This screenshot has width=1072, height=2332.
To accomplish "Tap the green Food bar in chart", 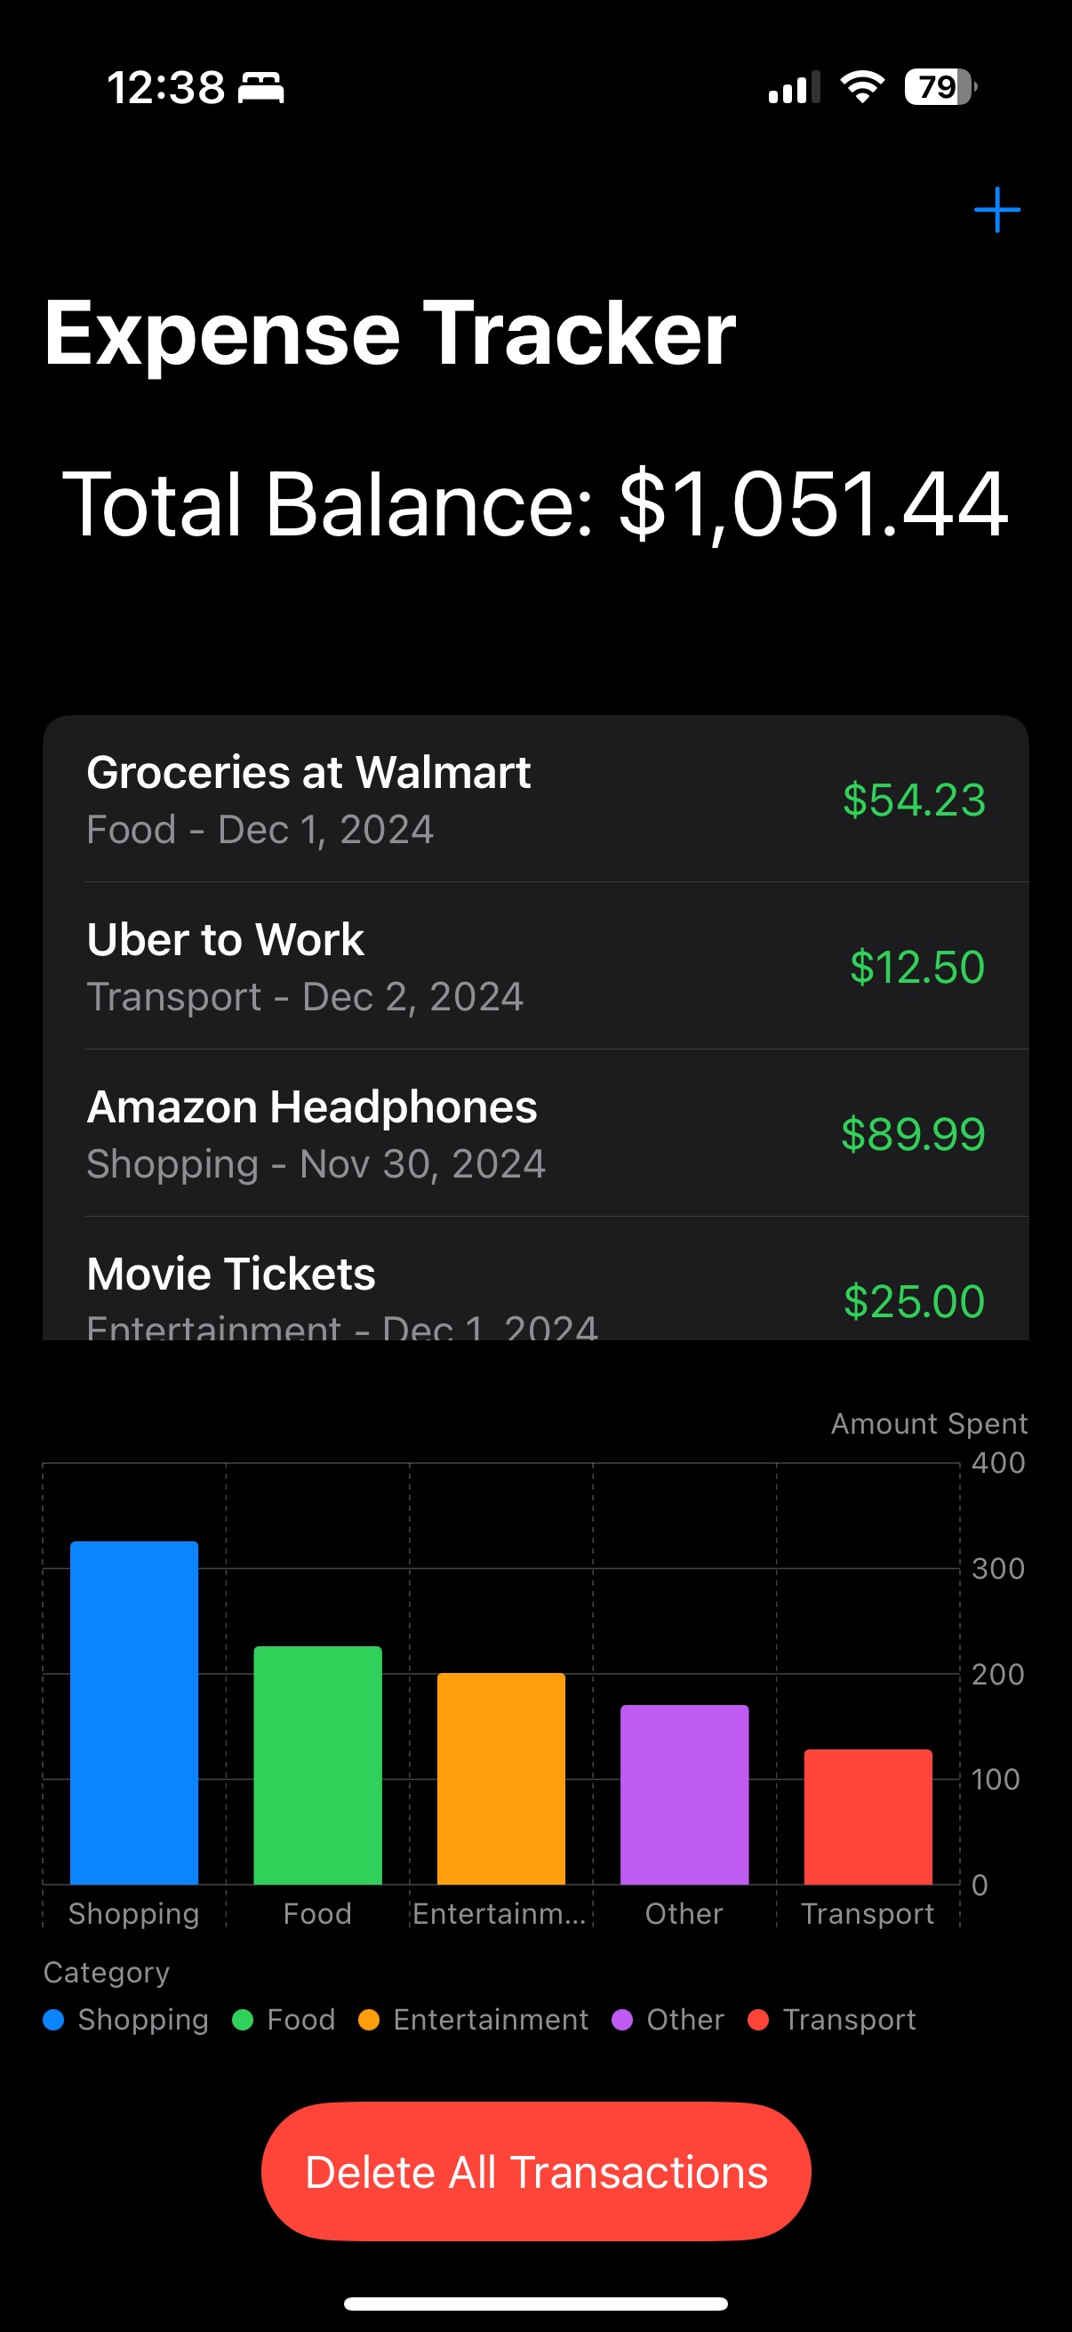I will point(317,1765).
